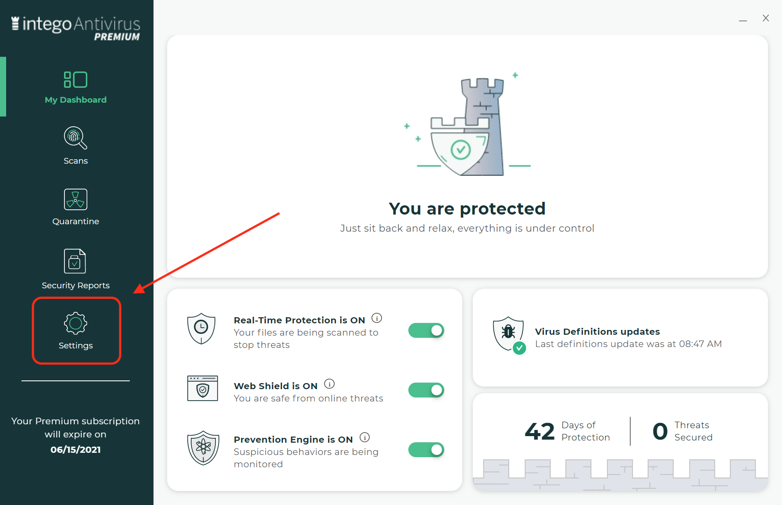Click the last definitions update time text
Screen dimensions: 782x505
[628, 344]
